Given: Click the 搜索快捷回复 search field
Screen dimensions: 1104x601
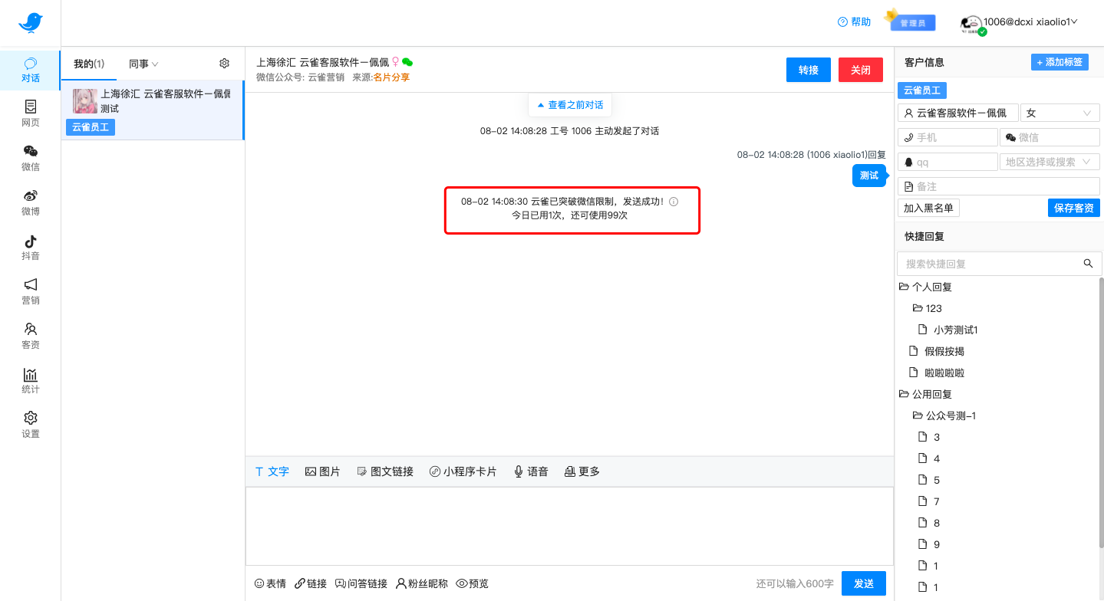Looking at the screenshot, I should 990,263.
